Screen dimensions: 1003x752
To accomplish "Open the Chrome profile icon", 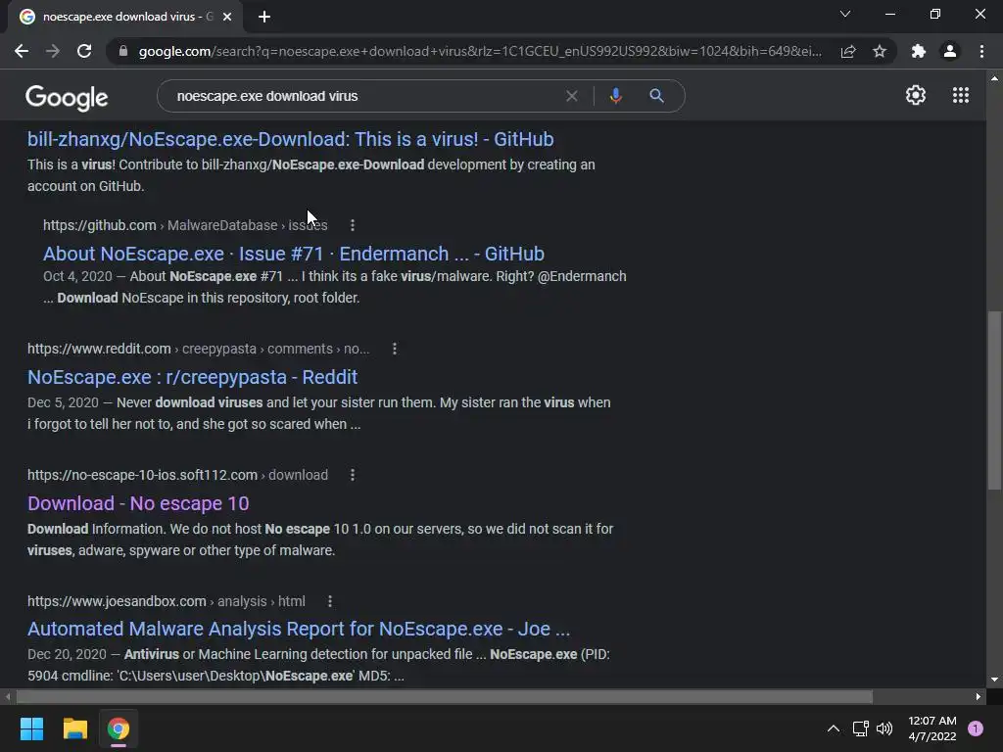I will click(x=950, y=51).
